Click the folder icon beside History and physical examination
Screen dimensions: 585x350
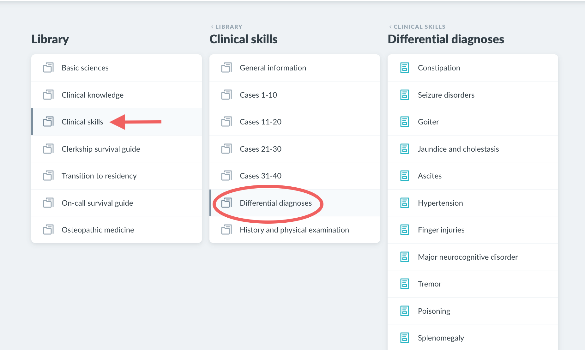[x=226, y=230]
